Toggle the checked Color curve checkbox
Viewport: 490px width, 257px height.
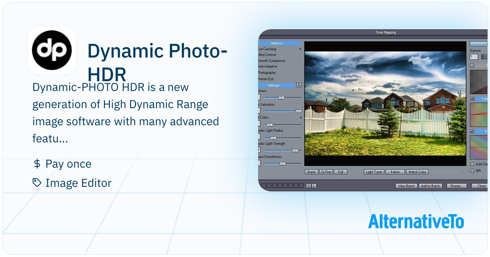click(x=472, y=99)
